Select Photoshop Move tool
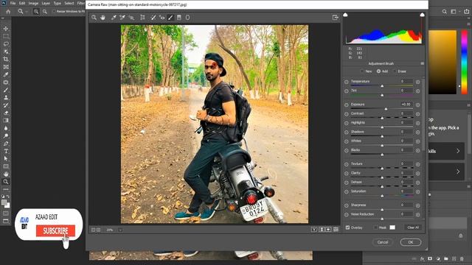This screenshot has width=472, height=265. click(x=6, y=29)
